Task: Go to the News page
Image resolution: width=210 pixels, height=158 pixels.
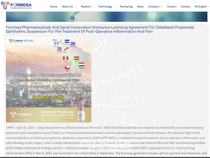Action: 140,7
